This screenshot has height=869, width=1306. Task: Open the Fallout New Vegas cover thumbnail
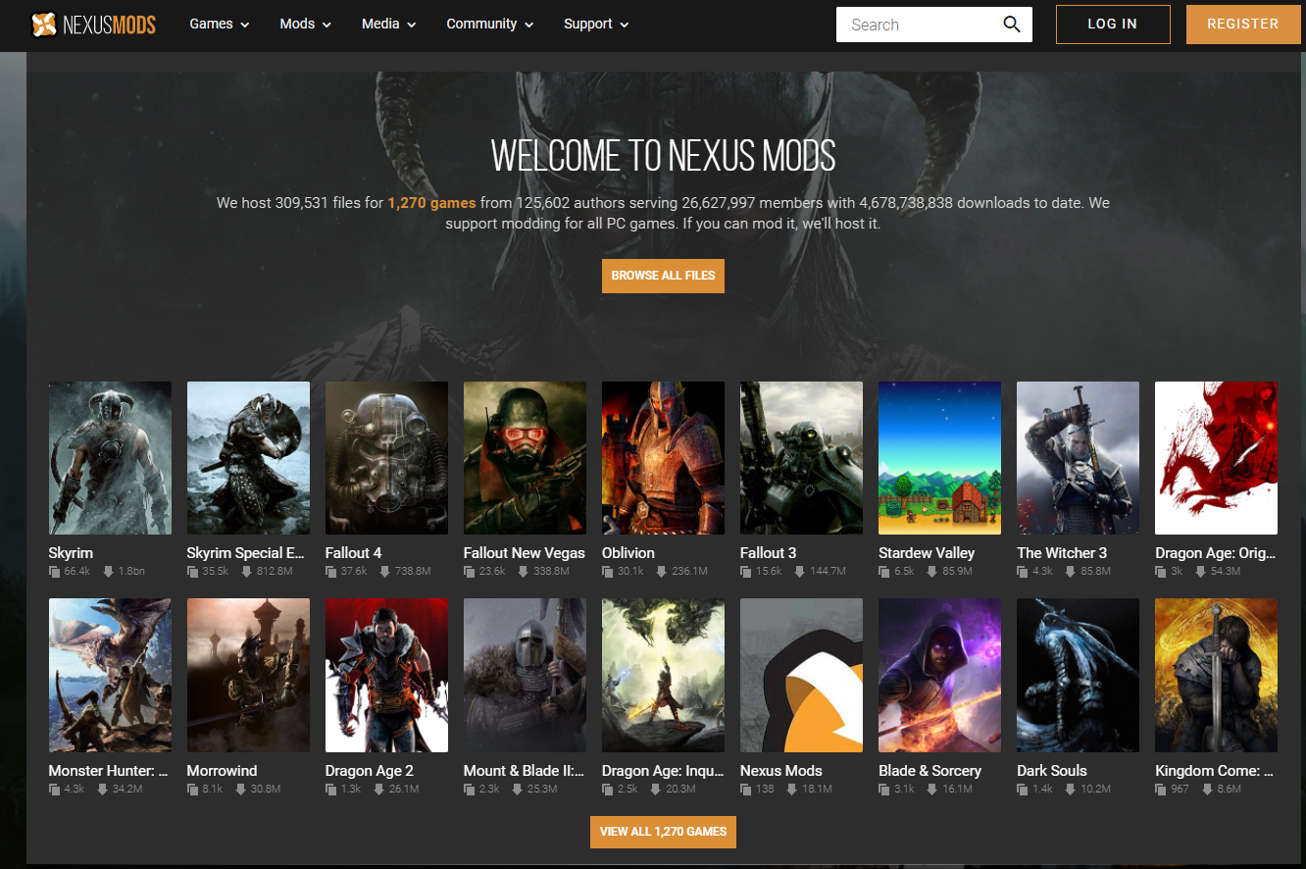pyautogui.click(x=525, y=458)
